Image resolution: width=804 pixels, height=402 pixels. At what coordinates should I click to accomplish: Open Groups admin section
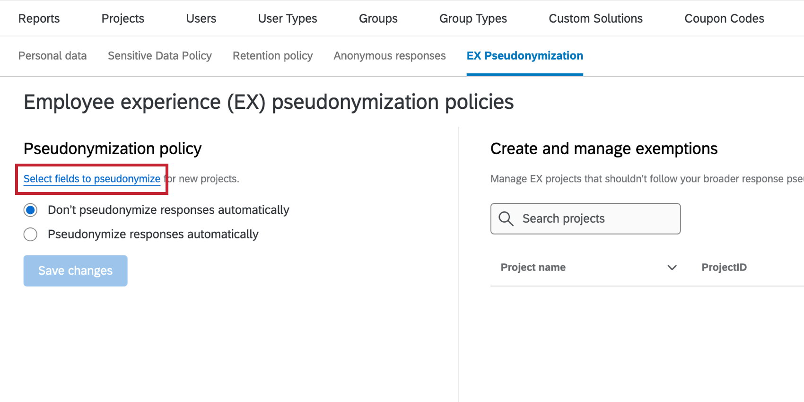[378, 18]
